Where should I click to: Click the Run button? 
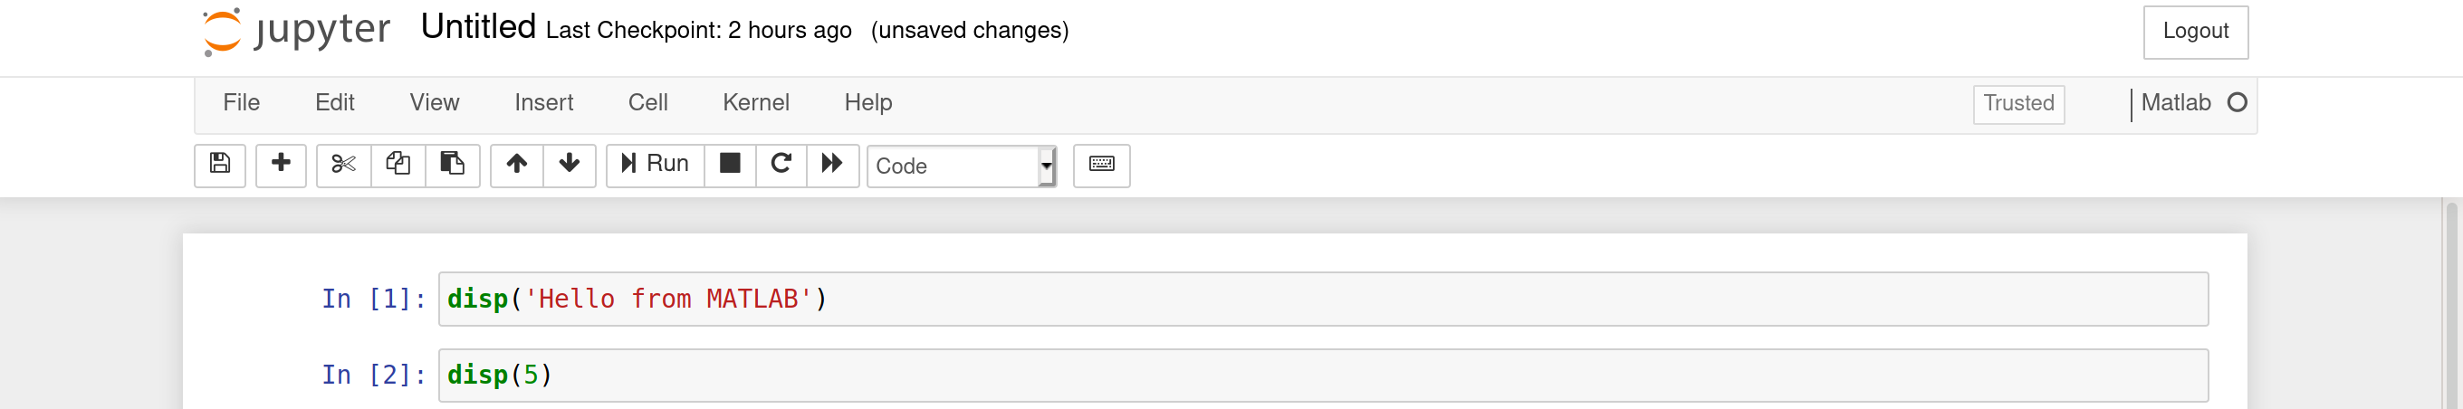[655, 166]
